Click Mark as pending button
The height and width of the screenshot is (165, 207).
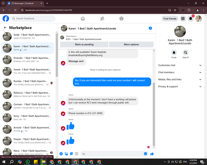84,45
